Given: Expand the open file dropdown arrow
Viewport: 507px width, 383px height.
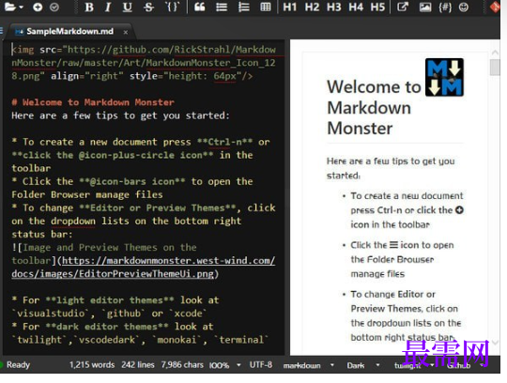Looking at the screenshot, I should (x=21, y=8).
